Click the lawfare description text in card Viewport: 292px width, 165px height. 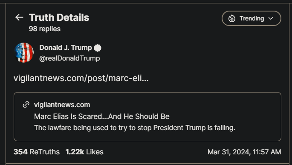[134, 128]
